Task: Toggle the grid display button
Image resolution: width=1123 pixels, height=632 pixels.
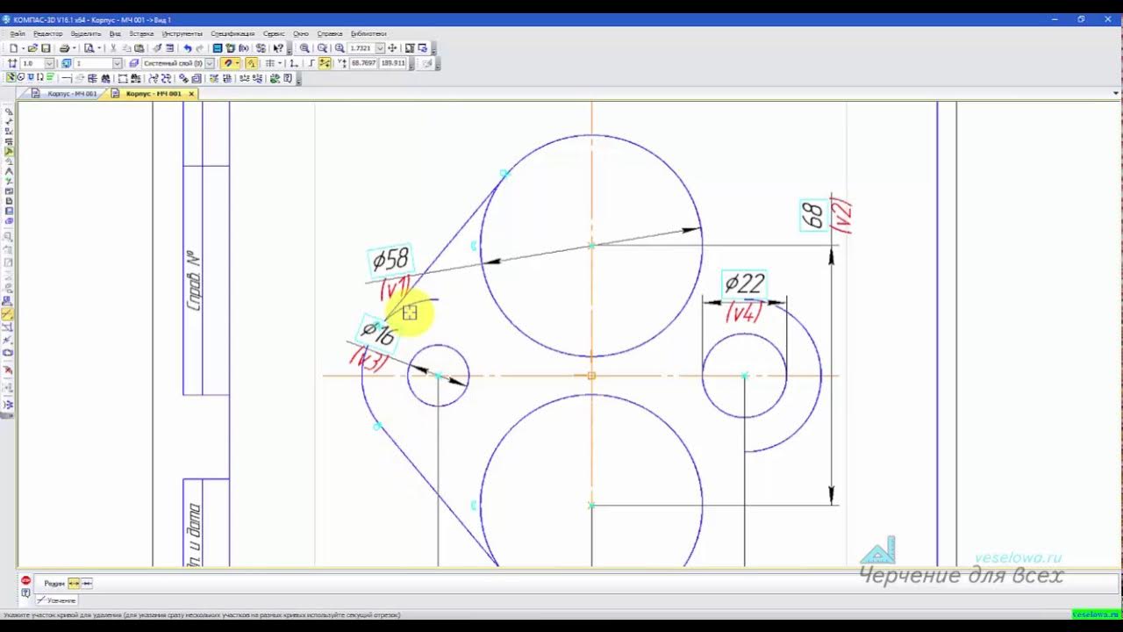Action: tap(271, 63)
